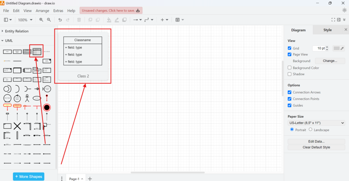Open the Arrange menu

click(x=42, y=11)
